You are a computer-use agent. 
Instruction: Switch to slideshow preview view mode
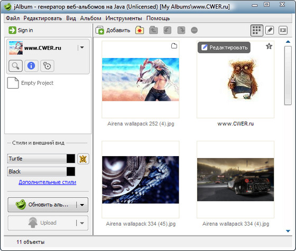pyautogui.click(x=283, y=30)
